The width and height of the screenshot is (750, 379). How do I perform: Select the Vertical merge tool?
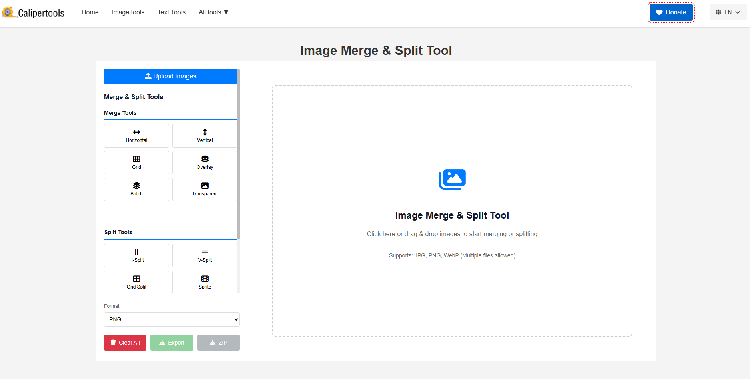[205, 136]
